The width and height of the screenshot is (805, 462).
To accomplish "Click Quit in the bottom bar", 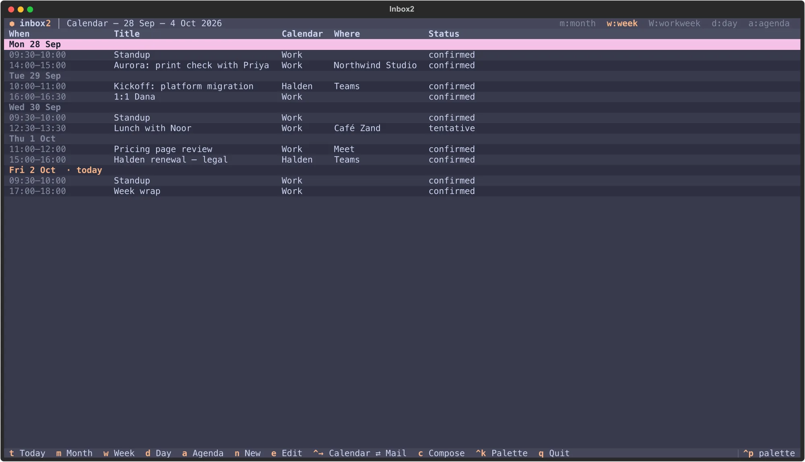I will 554,453.
